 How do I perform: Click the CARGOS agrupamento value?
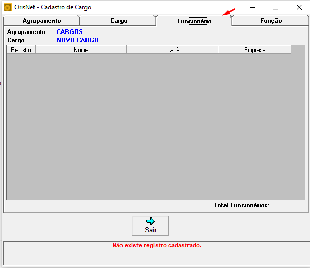70,32
